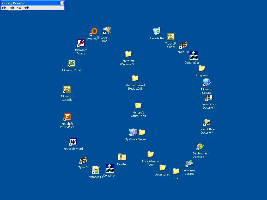
Task: Select the My Computer icon
Action: (133, 132)
